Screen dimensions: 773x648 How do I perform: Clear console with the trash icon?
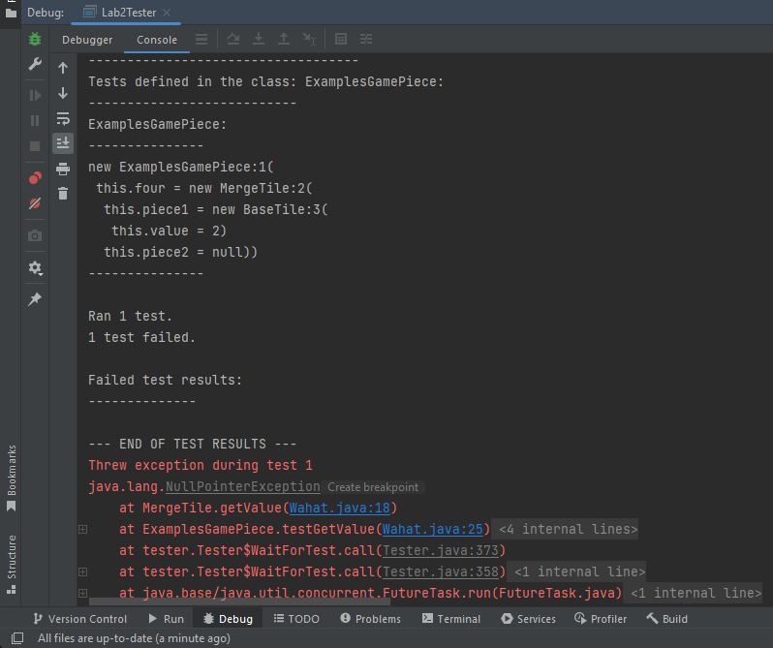[63, 194]
